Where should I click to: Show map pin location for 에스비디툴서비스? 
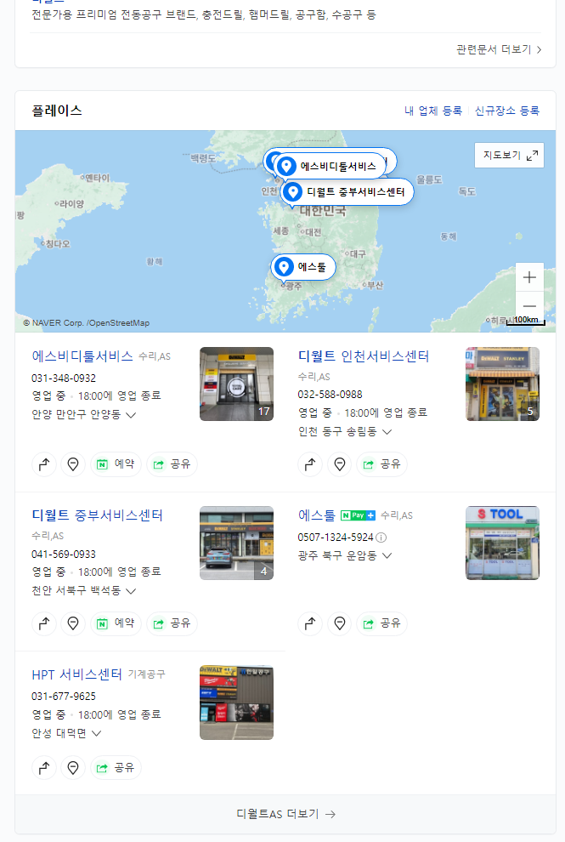[x=73, y=464]
